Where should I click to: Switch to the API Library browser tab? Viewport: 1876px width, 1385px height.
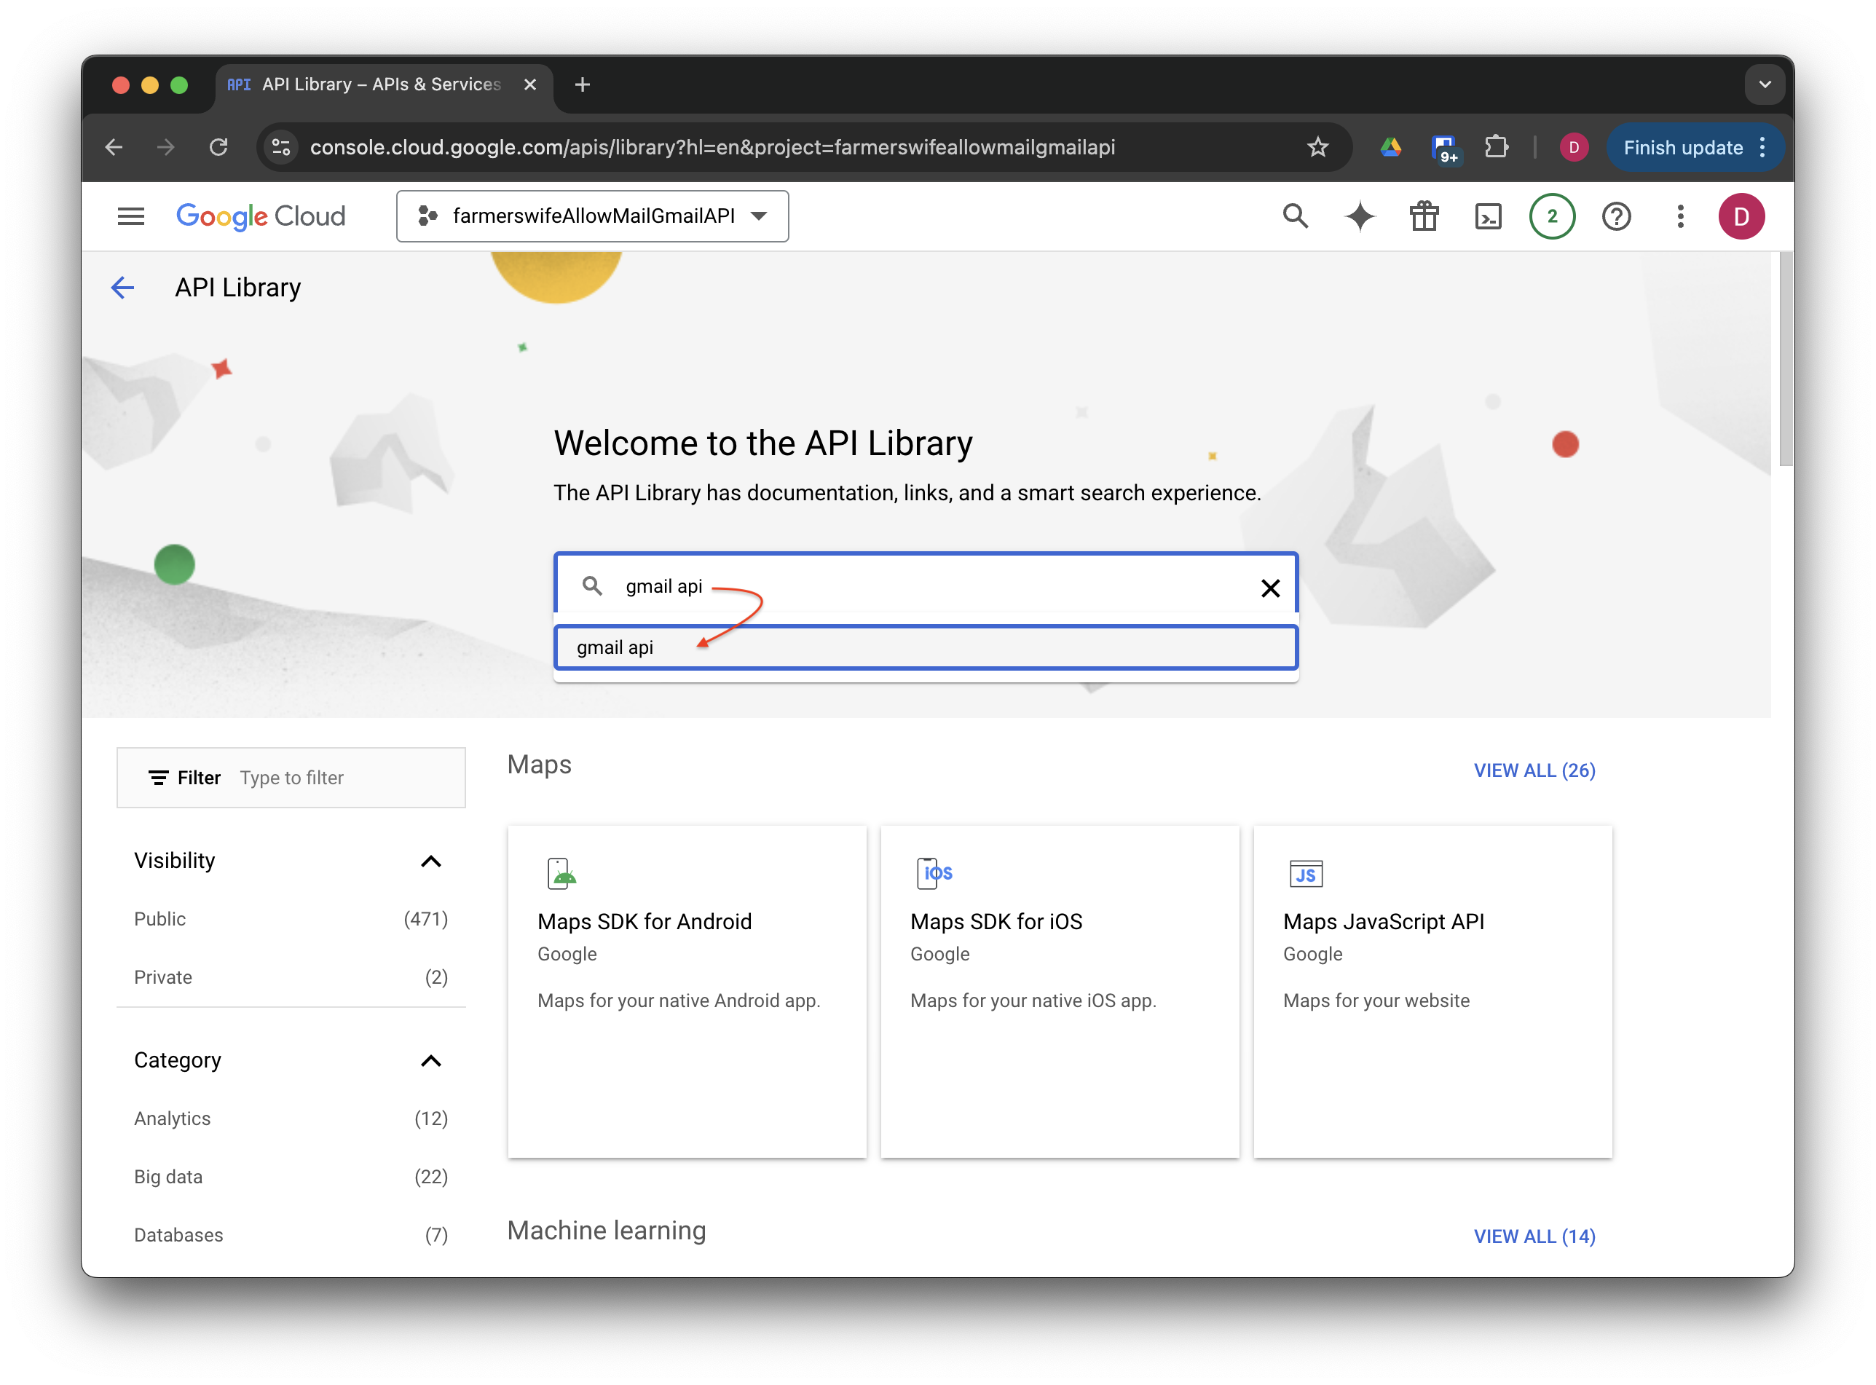[382, 84]
